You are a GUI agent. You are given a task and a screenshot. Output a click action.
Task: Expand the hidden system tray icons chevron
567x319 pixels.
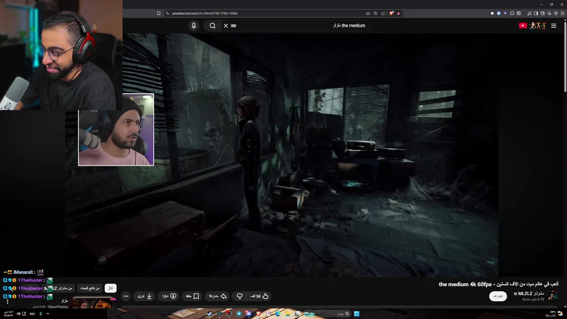pyautogui.click(x=48, y=314)
